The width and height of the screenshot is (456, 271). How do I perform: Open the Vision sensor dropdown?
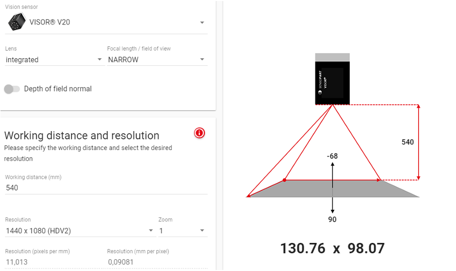pyautogui.click(x=106, y=22)
